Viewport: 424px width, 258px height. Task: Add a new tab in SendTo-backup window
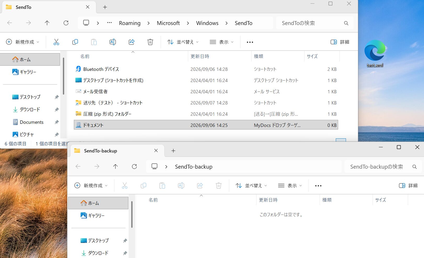(173, 151)
